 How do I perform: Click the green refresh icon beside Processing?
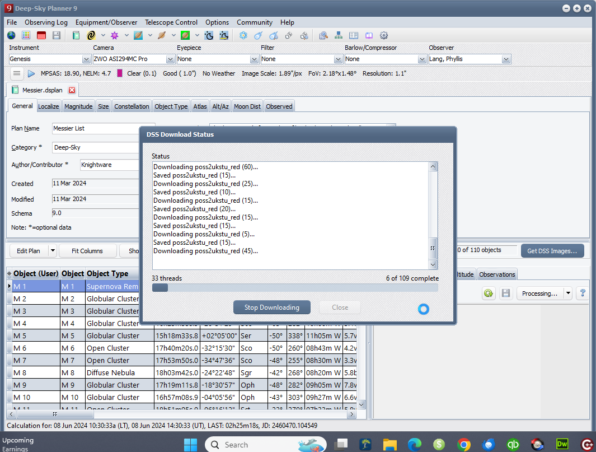coord(489,293)
